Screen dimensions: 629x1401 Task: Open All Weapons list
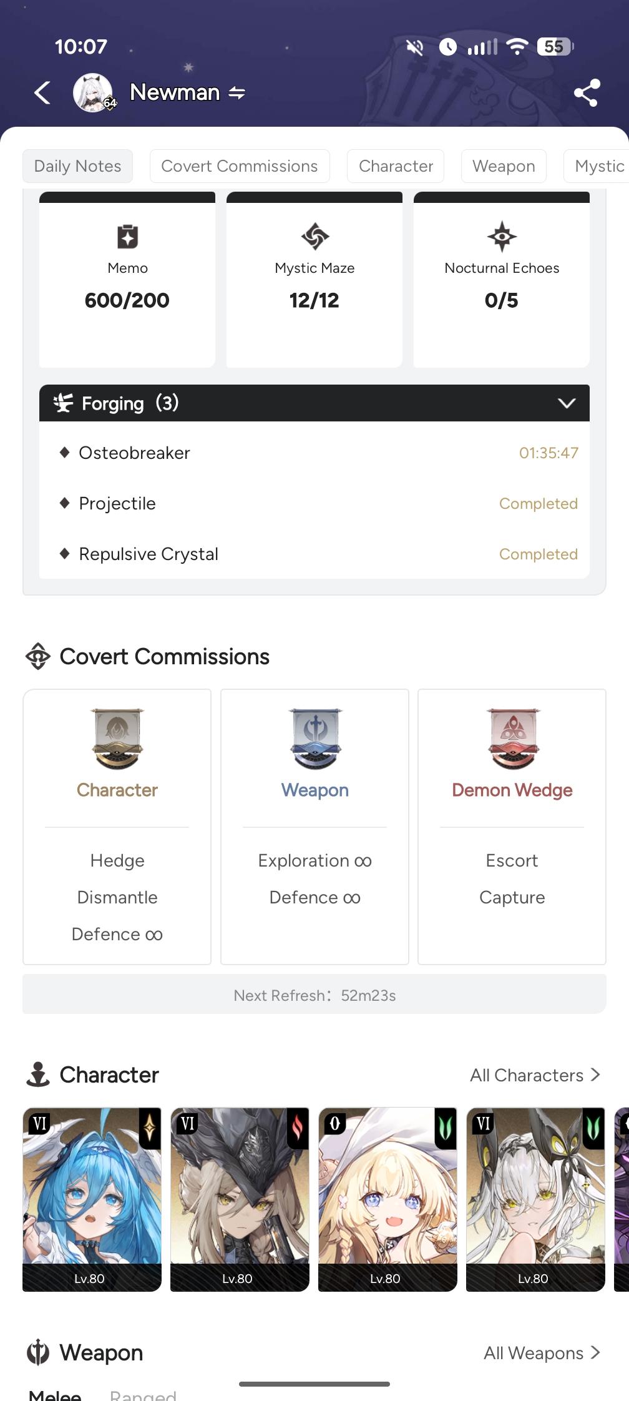[x=542, y=1353]
